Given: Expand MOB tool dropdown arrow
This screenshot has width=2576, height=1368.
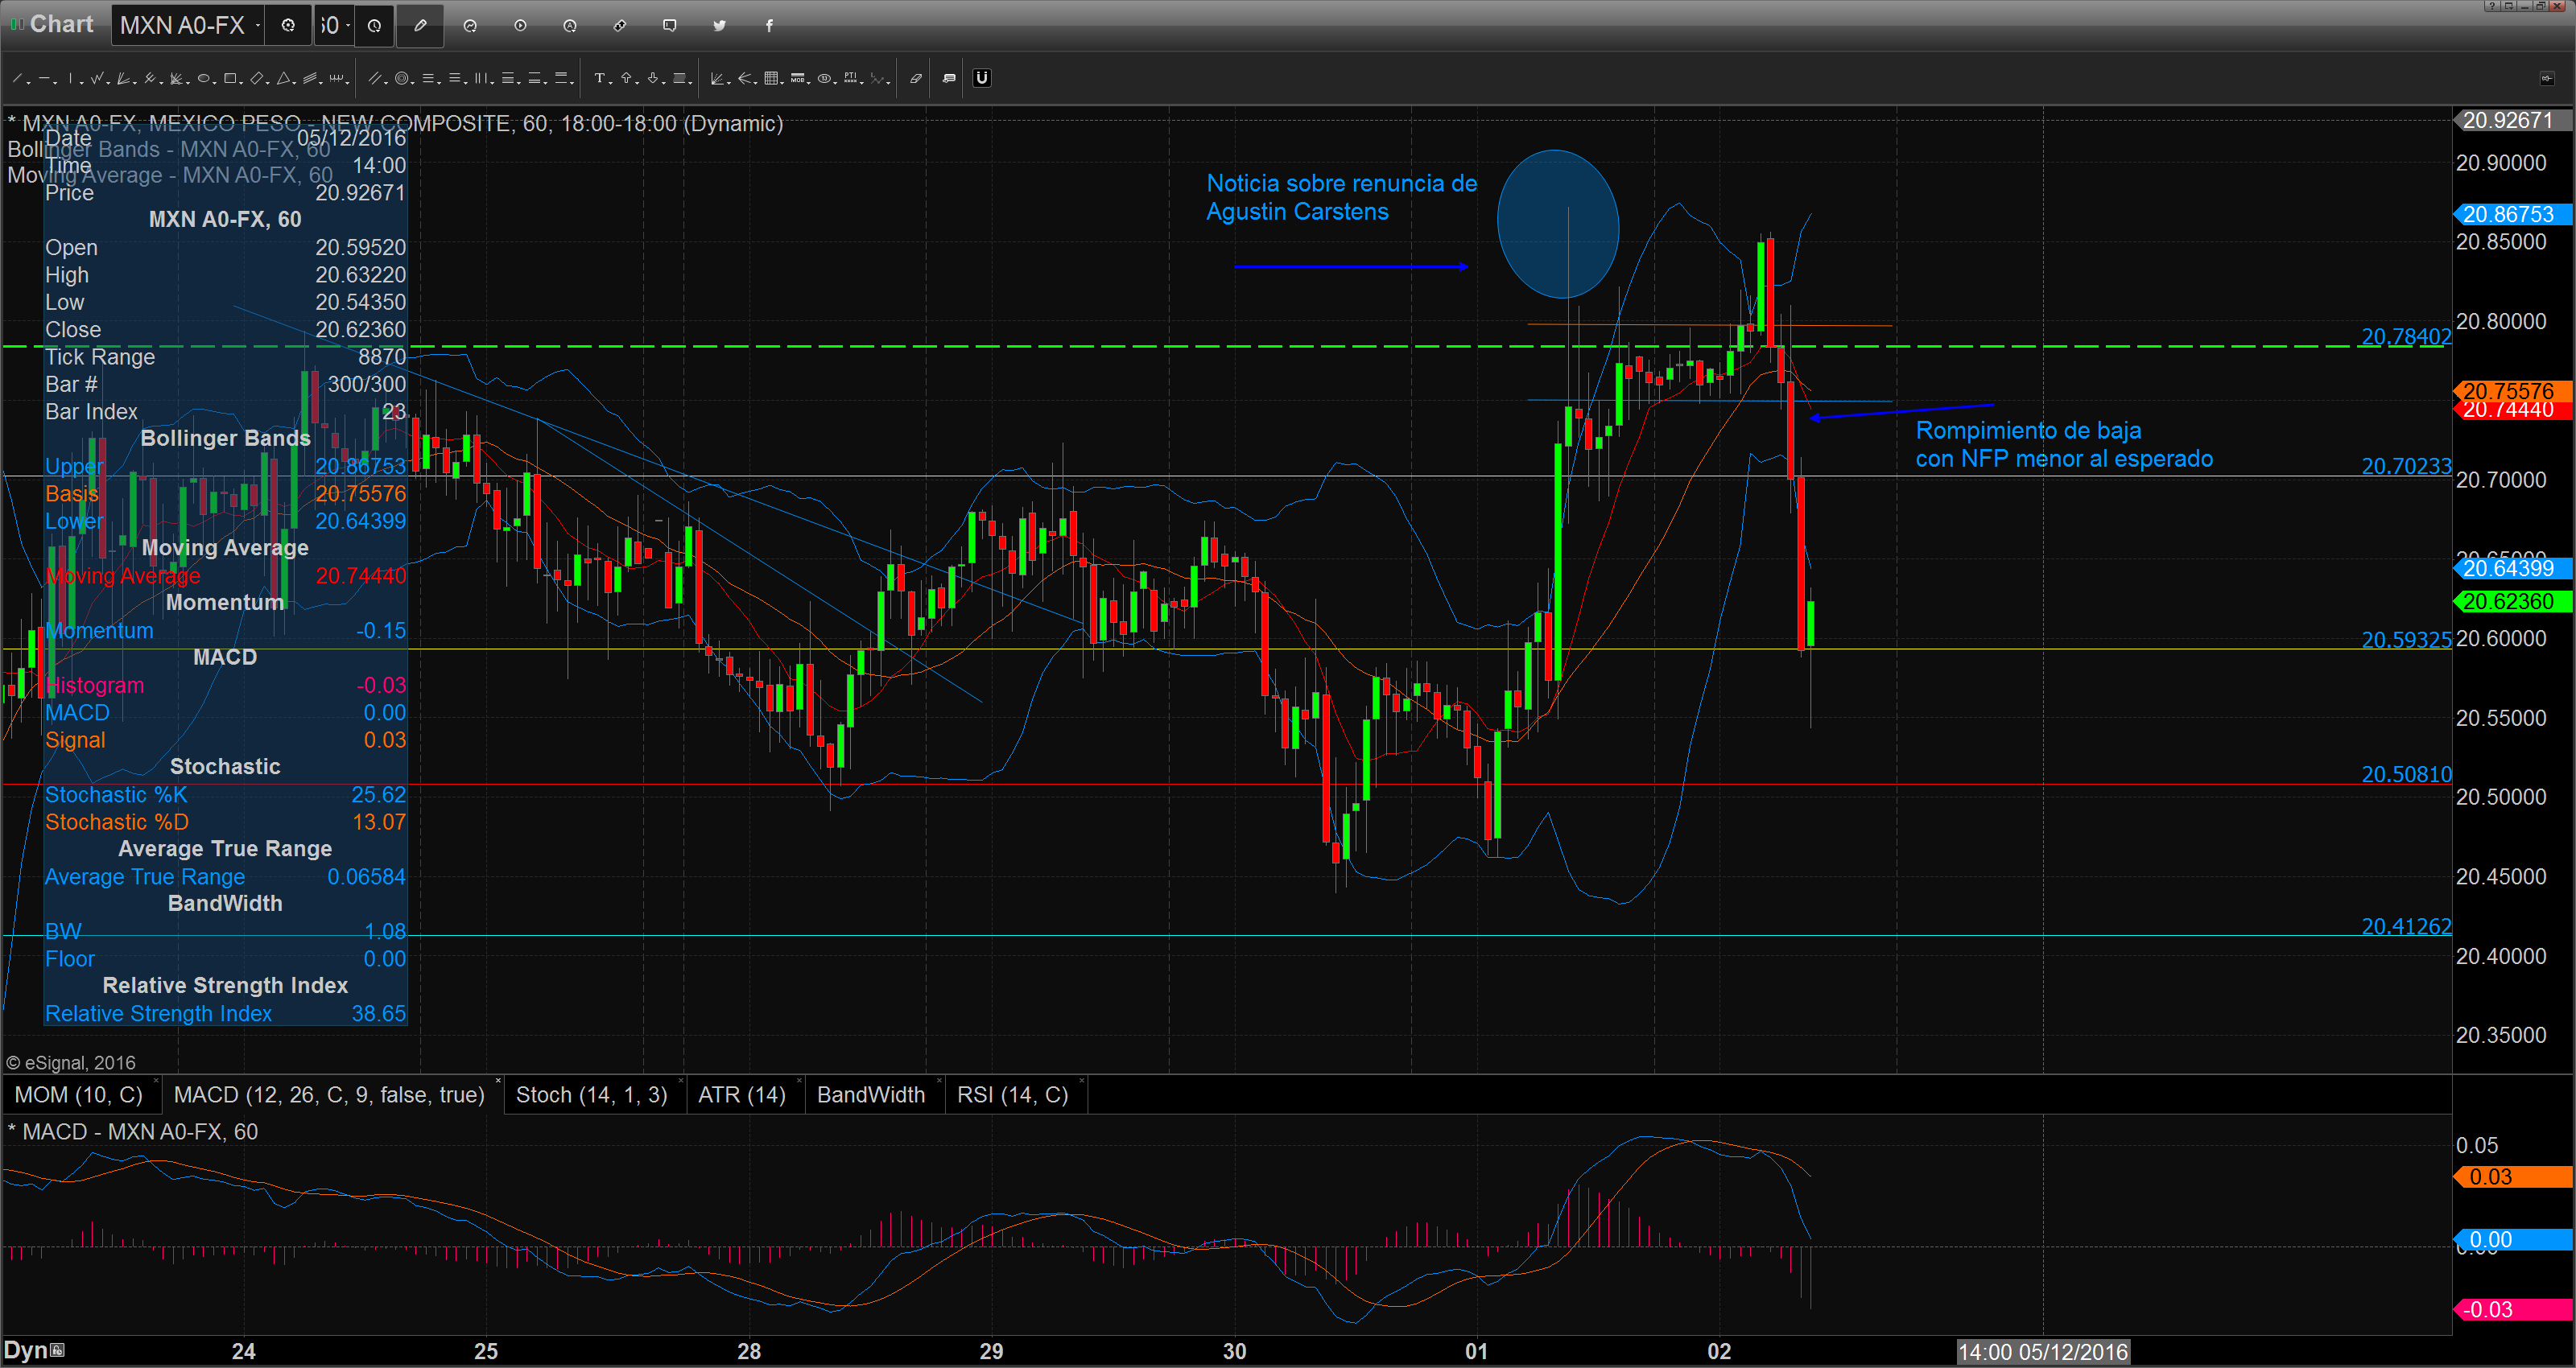Looking at the screenshot, I should [809, 83].
